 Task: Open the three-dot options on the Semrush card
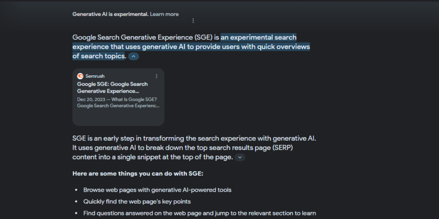point(156,76)
